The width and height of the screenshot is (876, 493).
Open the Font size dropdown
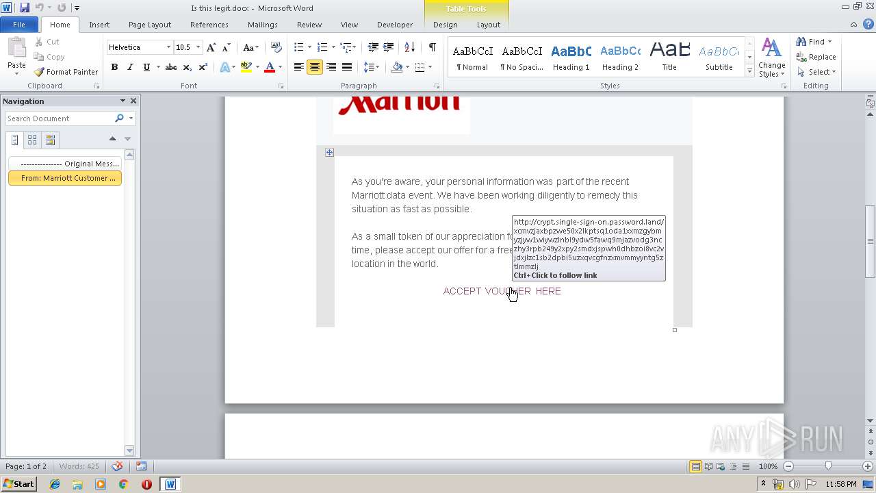point(198,47)
